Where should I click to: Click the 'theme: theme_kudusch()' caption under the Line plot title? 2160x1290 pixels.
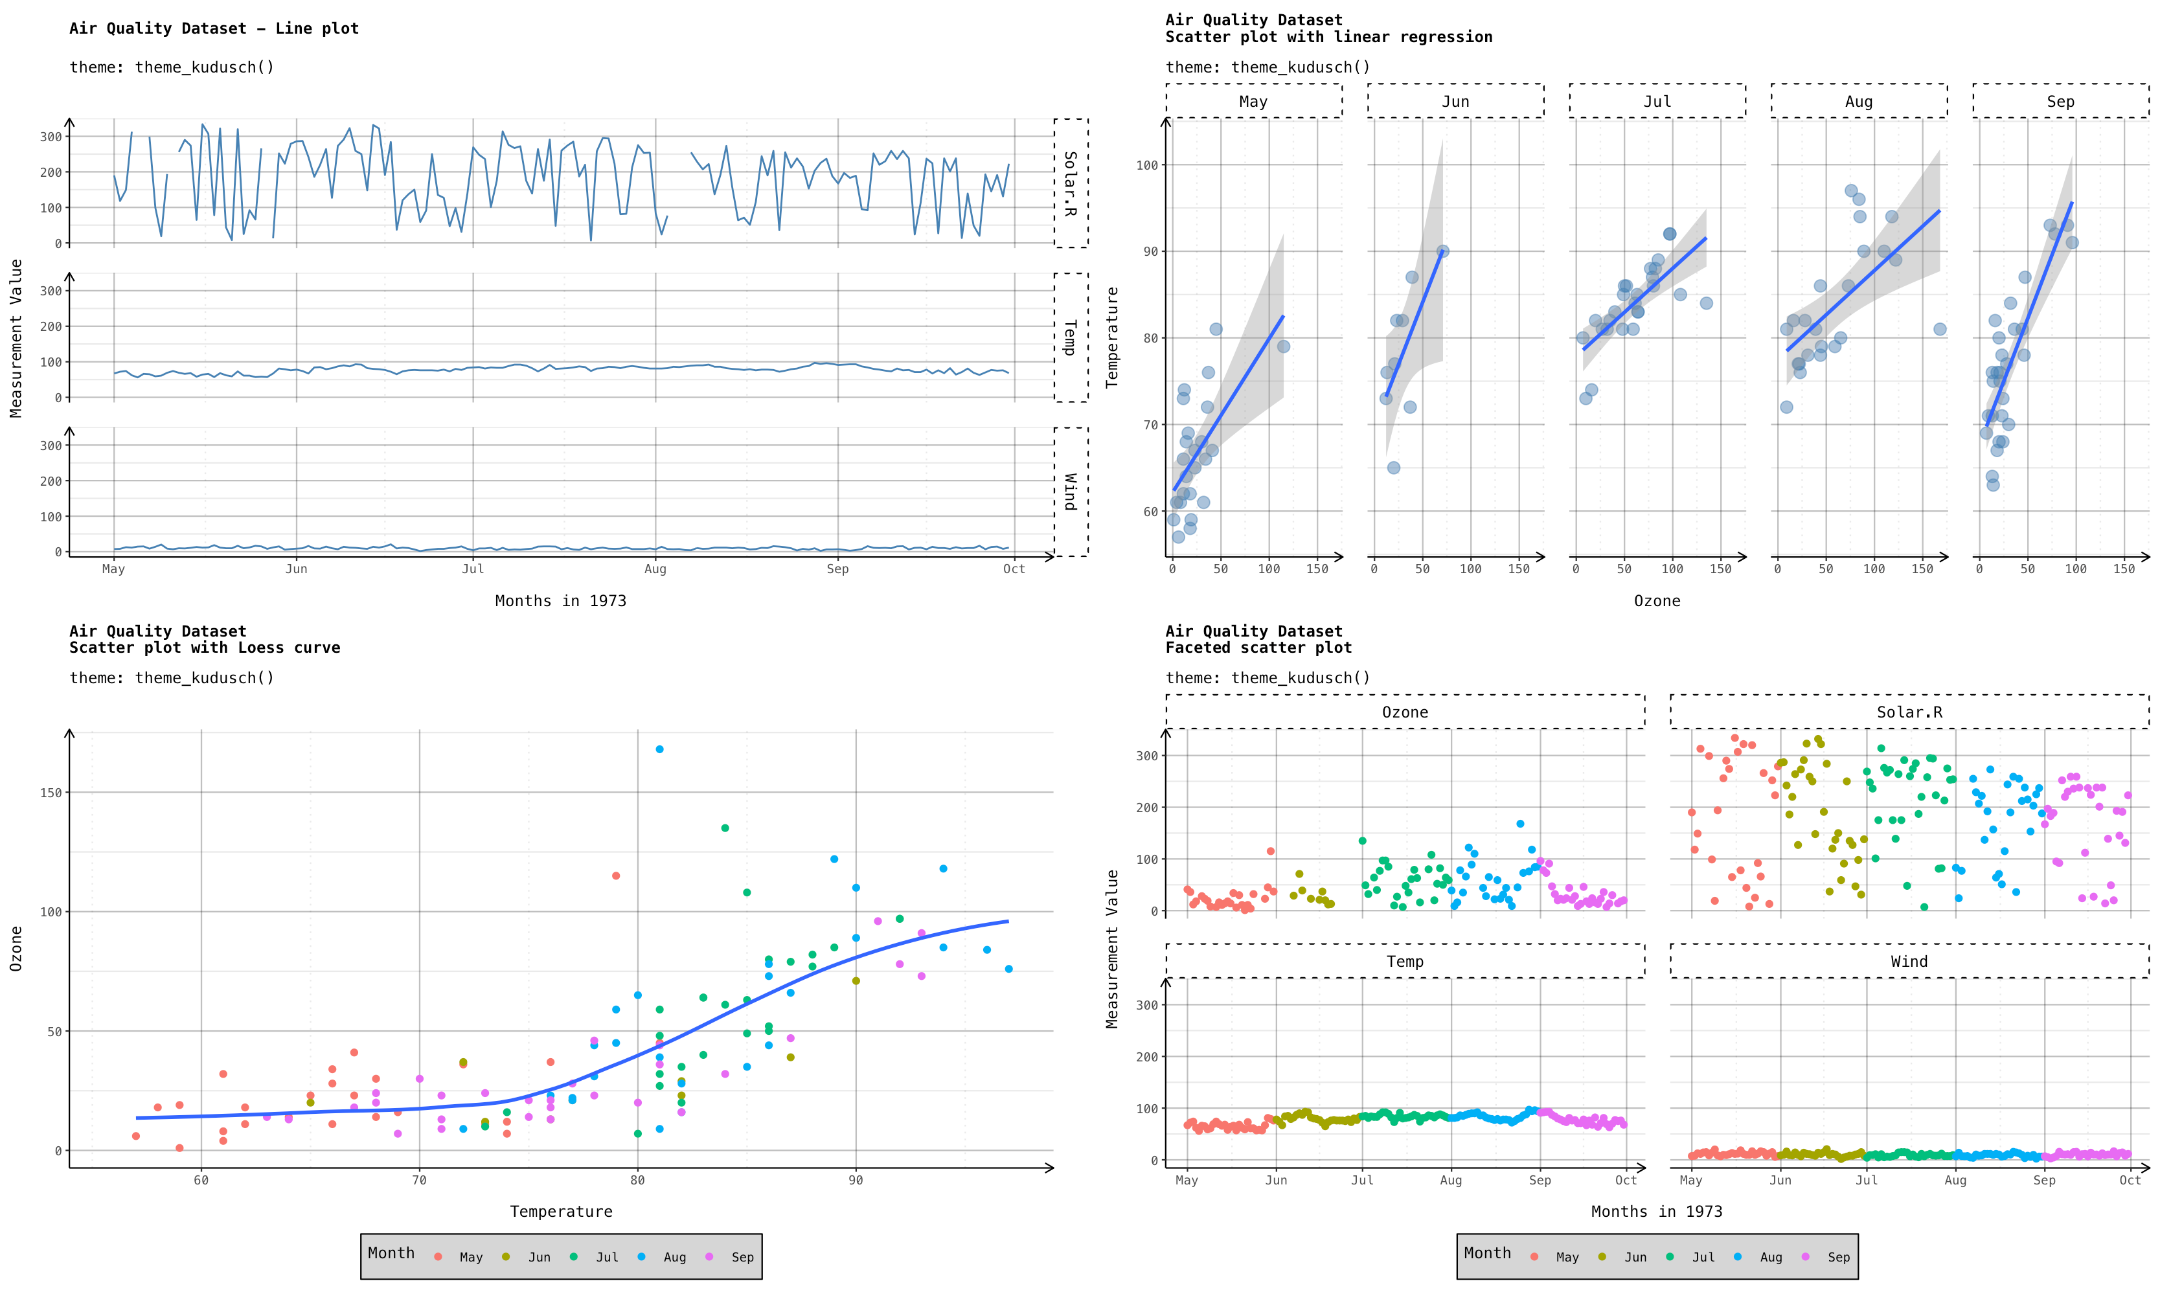[x=172, y=67]
